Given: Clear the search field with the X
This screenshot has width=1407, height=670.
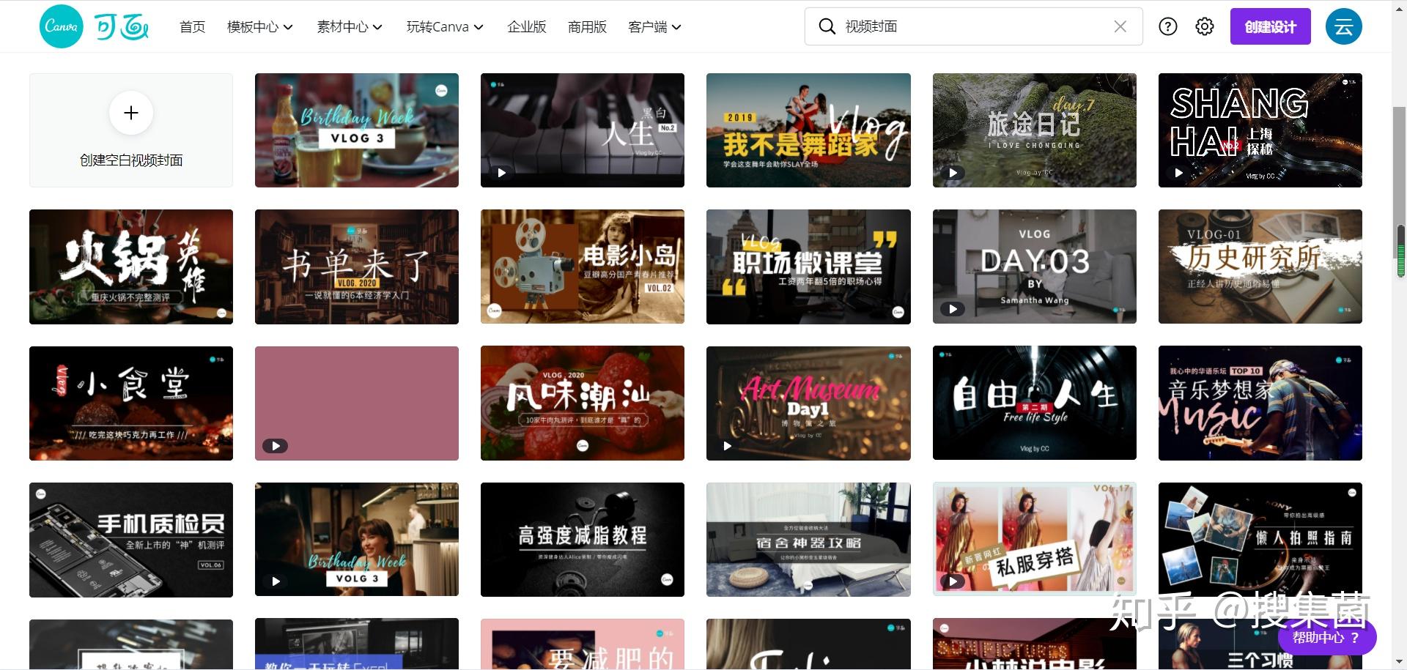Looking at the screenshot, I should click(x=1120, y=26).
